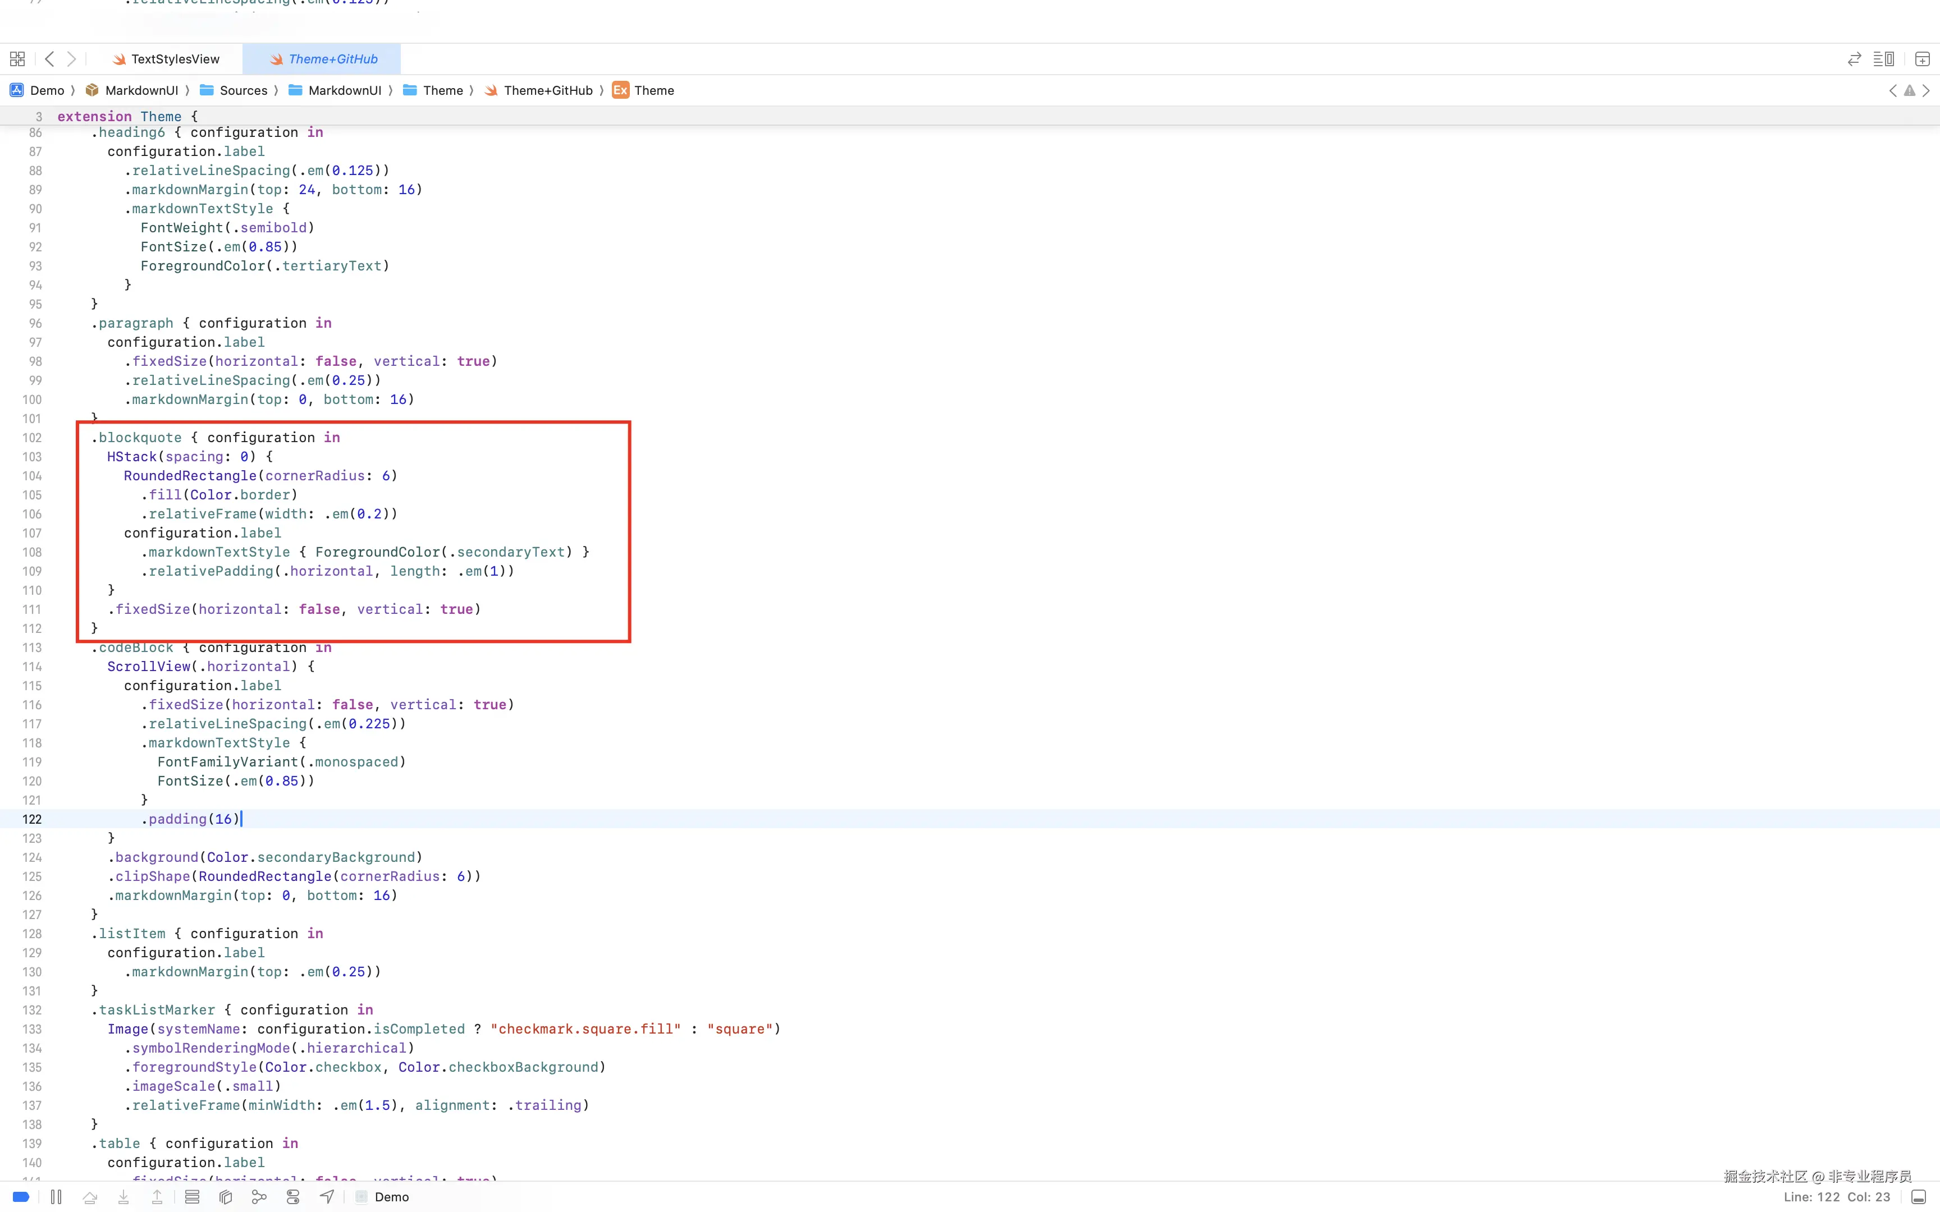Open the related items grid menu

coord(17,59)
